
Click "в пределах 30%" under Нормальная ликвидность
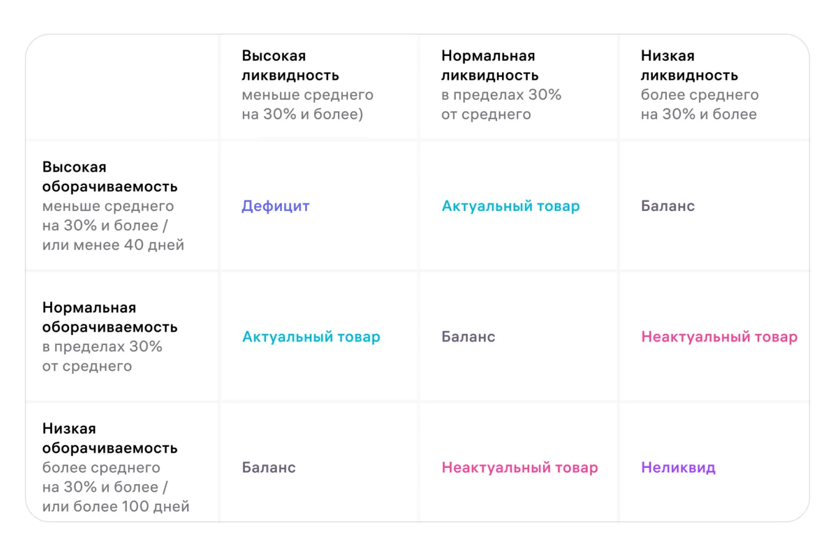click(x=501, y=95)
